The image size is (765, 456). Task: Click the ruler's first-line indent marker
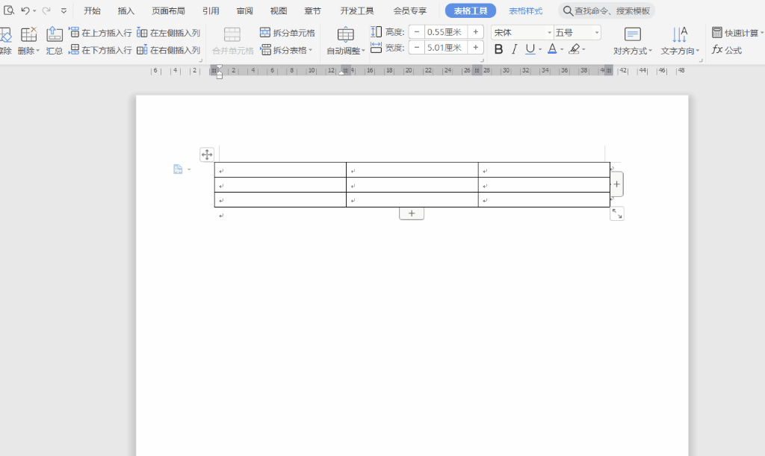(220, 67)
